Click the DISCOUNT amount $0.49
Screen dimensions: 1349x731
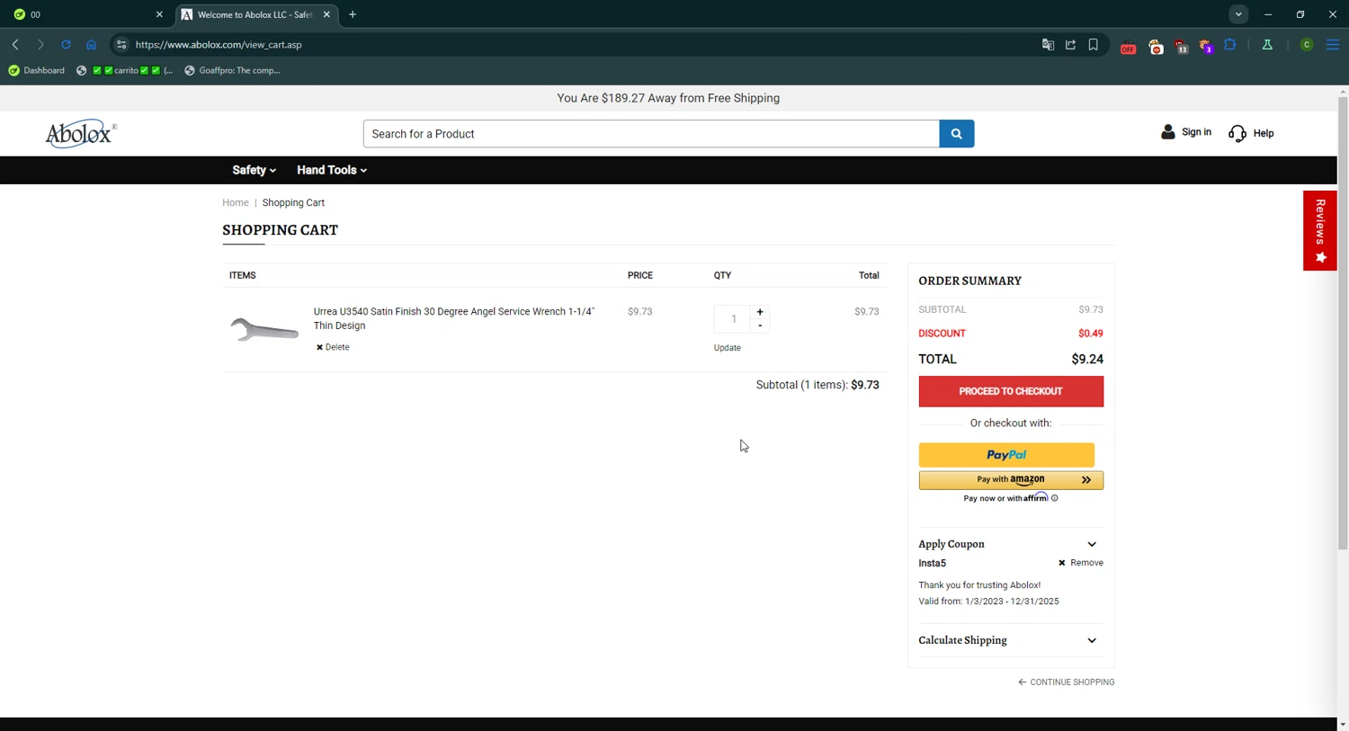1091,334
